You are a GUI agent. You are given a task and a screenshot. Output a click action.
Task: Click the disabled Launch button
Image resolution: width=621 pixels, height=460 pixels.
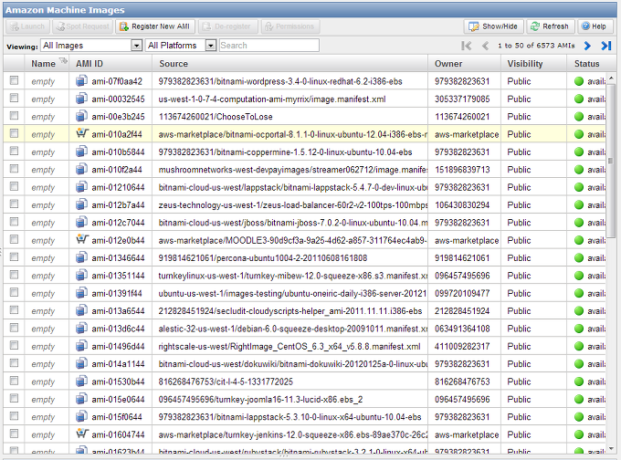coord(27,26)
